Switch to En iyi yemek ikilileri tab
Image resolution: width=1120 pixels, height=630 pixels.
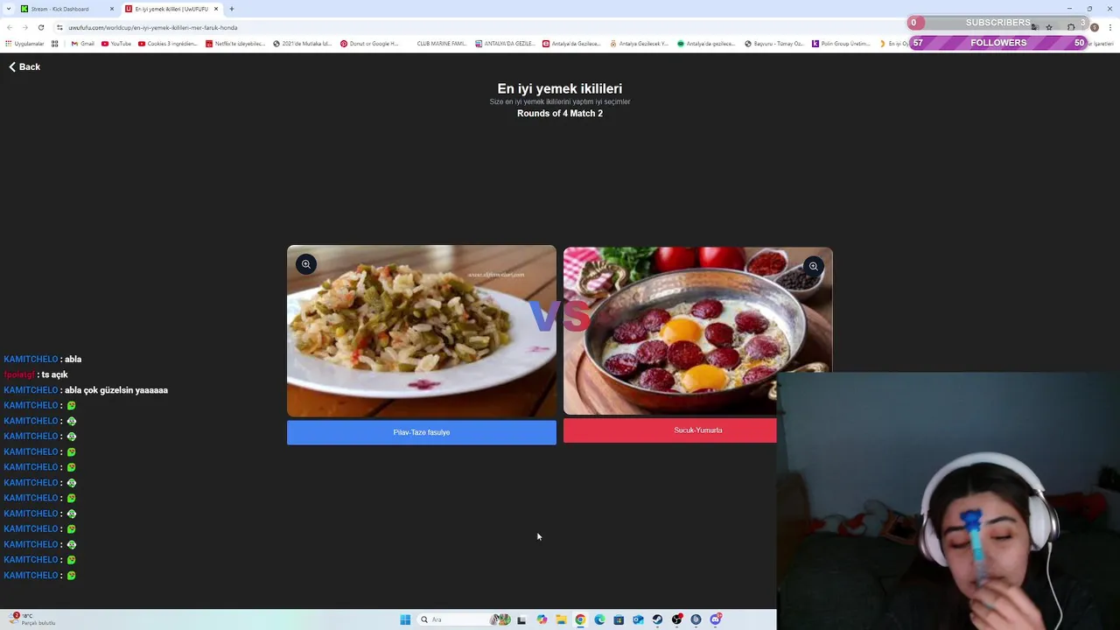tap(171, 9)
